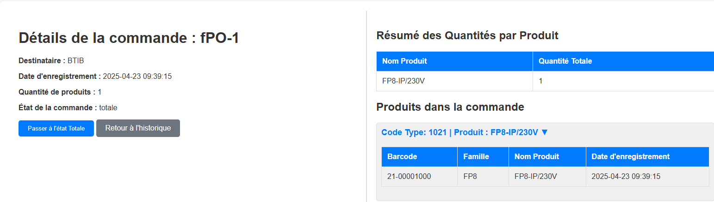Screen dimensions: 714x202
Task: Click the Destinataire BTIB line
Action: click(x=51, y=60)
